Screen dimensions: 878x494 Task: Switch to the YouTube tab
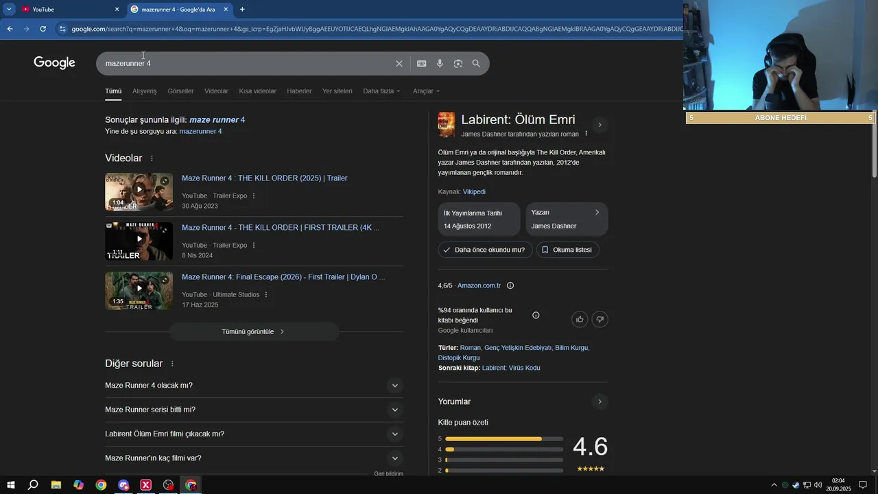pyautogui.click(x=71, y=9)
